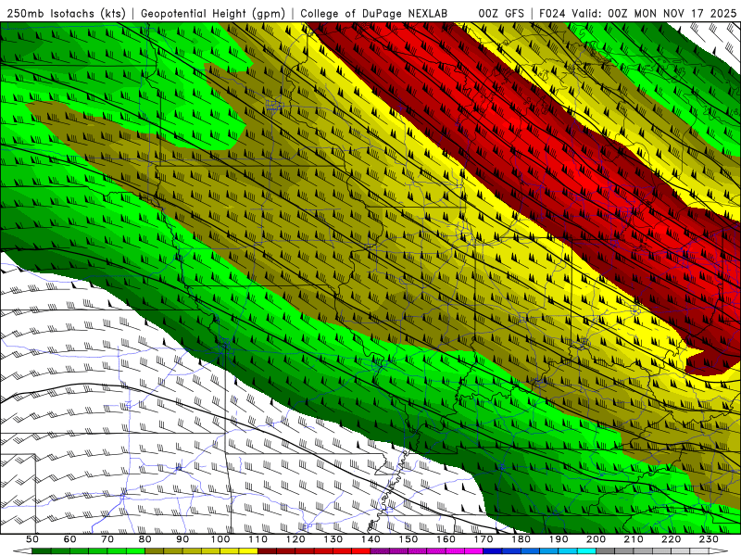
Task: Click the 140 label on the color scale
Action: [x=370, y=539]
